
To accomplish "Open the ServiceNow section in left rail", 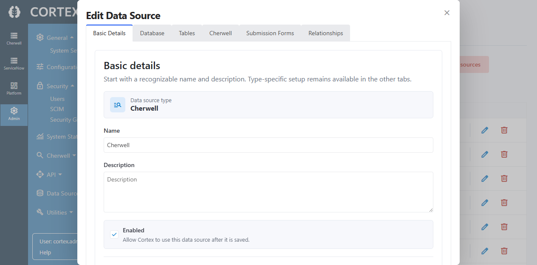I will pos(14,64).
